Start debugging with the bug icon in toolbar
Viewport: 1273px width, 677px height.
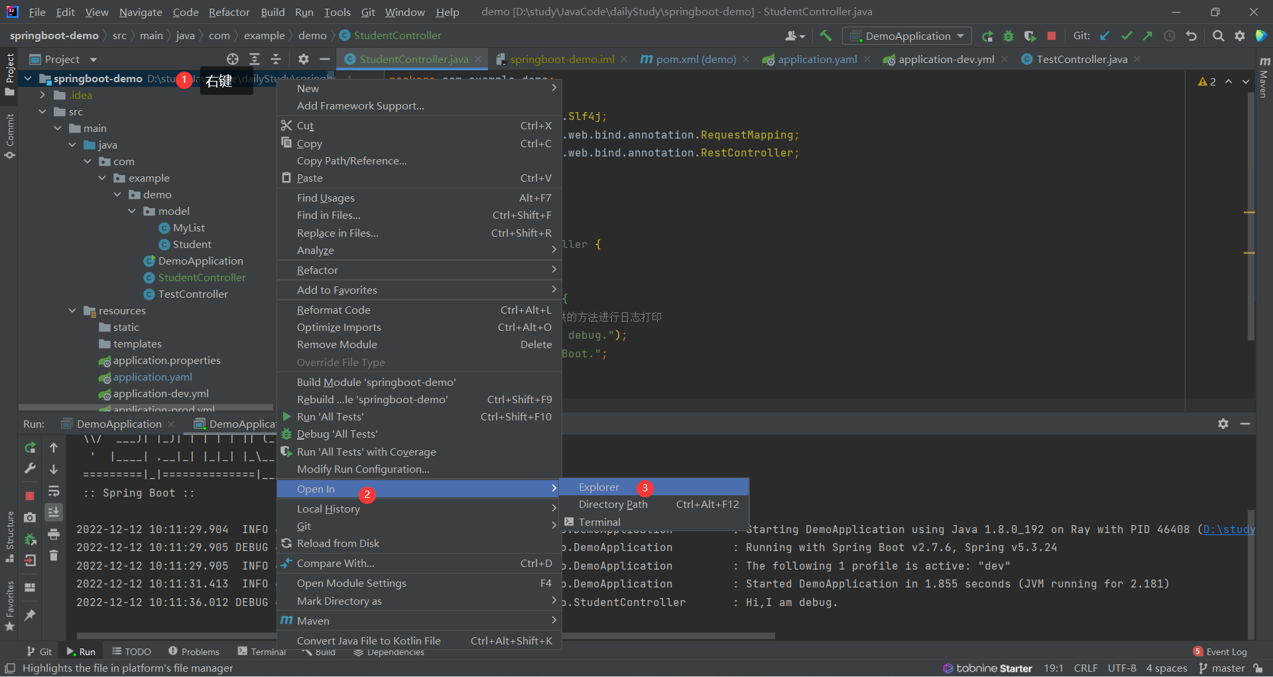tap(1008, 36)
